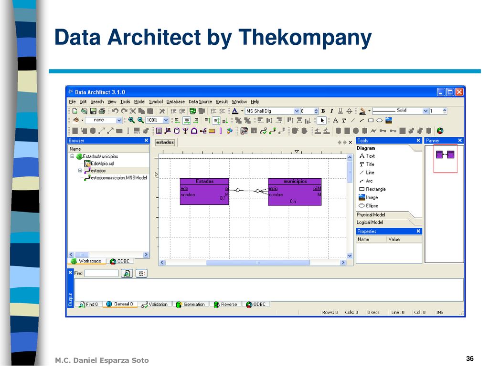Click the Undo arrow icon
The image size is (489, 366).
pos(115,111)
